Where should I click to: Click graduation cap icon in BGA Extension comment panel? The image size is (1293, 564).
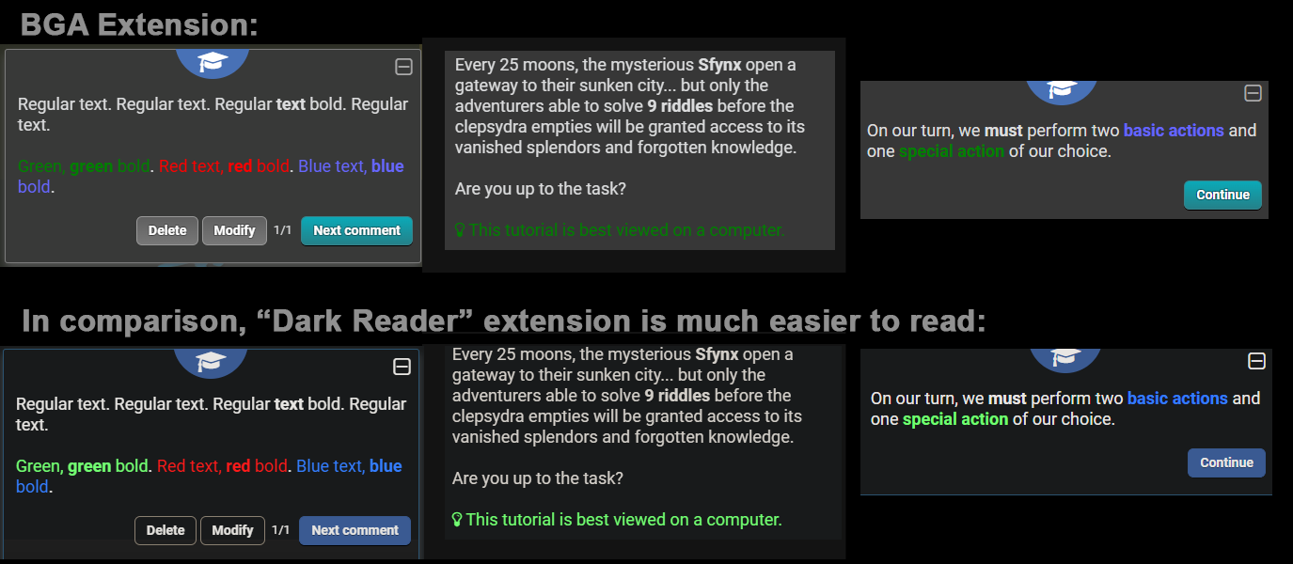coord(213,62)
